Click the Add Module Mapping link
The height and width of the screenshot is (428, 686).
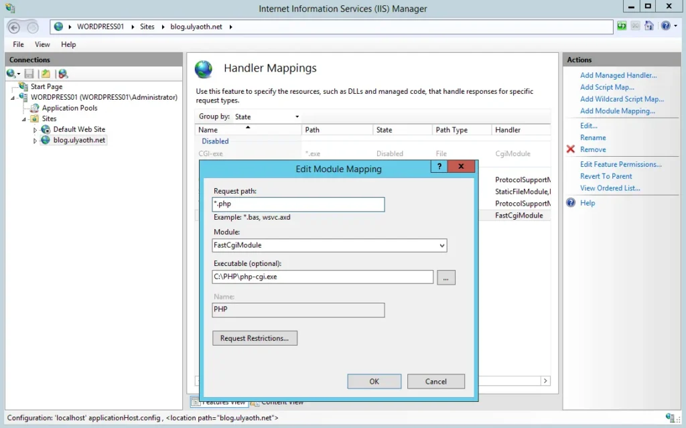(618, 111)
